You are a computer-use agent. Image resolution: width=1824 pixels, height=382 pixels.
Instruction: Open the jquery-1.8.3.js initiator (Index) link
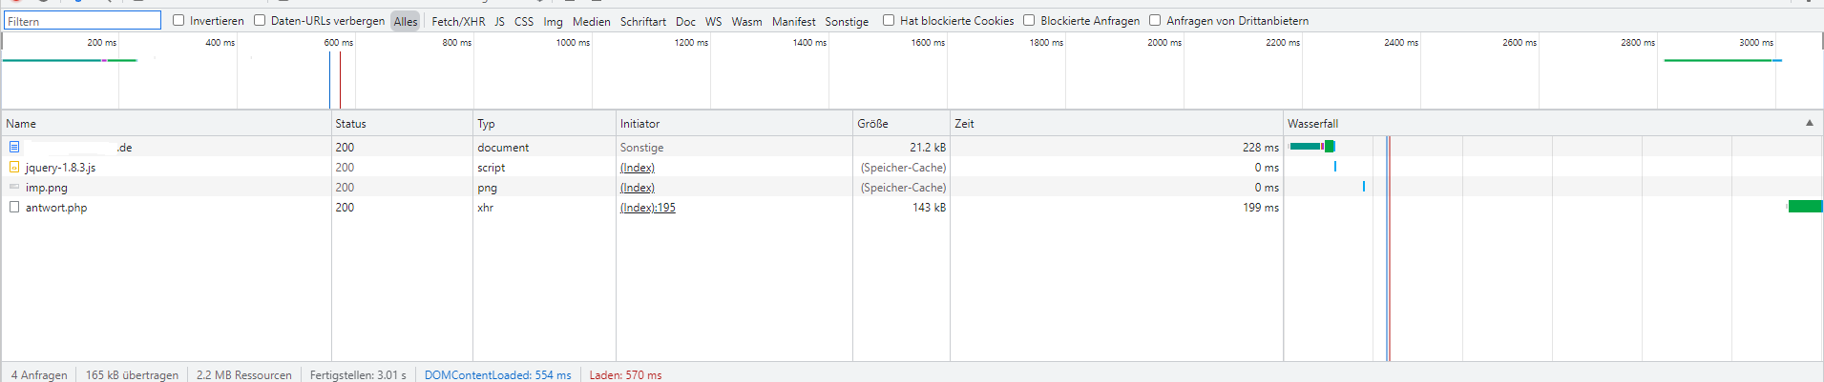[x=637, y=168]
